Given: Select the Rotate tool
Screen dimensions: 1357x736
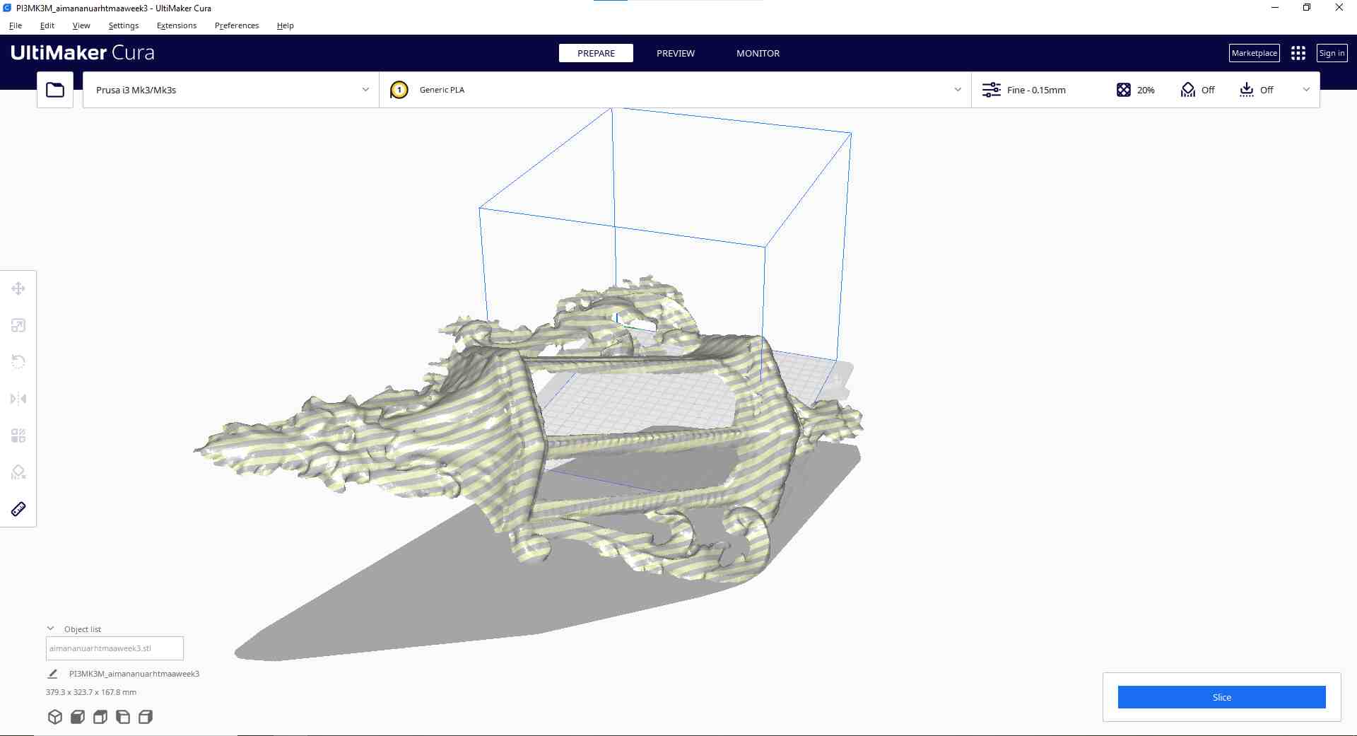Looking at the screenshot, I should pyautogui.click(x=18, y=362).
